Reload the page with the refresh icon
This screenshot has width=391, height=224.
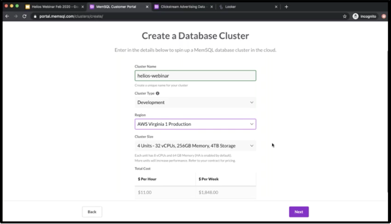point(24,16)
